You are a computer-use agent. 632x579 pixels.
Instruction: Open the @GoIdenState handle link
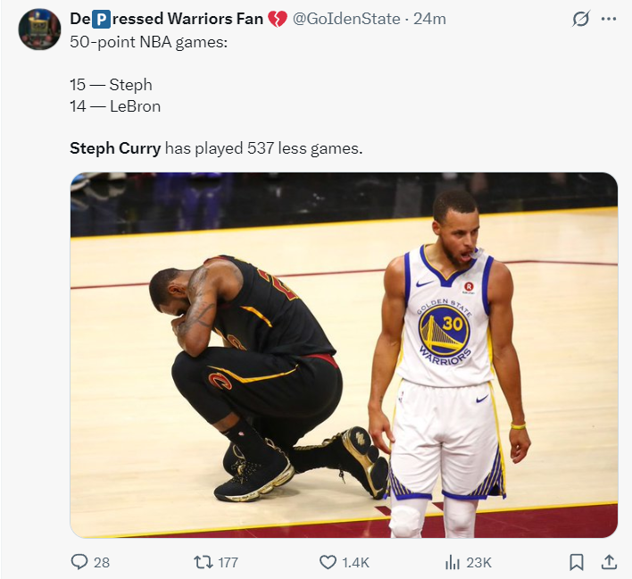(x=345, y=19)
